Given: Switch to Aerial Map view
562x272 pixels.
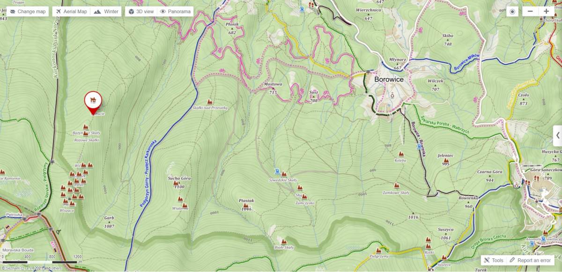Looking at the screenshot, I should click(x=72, y=12).
